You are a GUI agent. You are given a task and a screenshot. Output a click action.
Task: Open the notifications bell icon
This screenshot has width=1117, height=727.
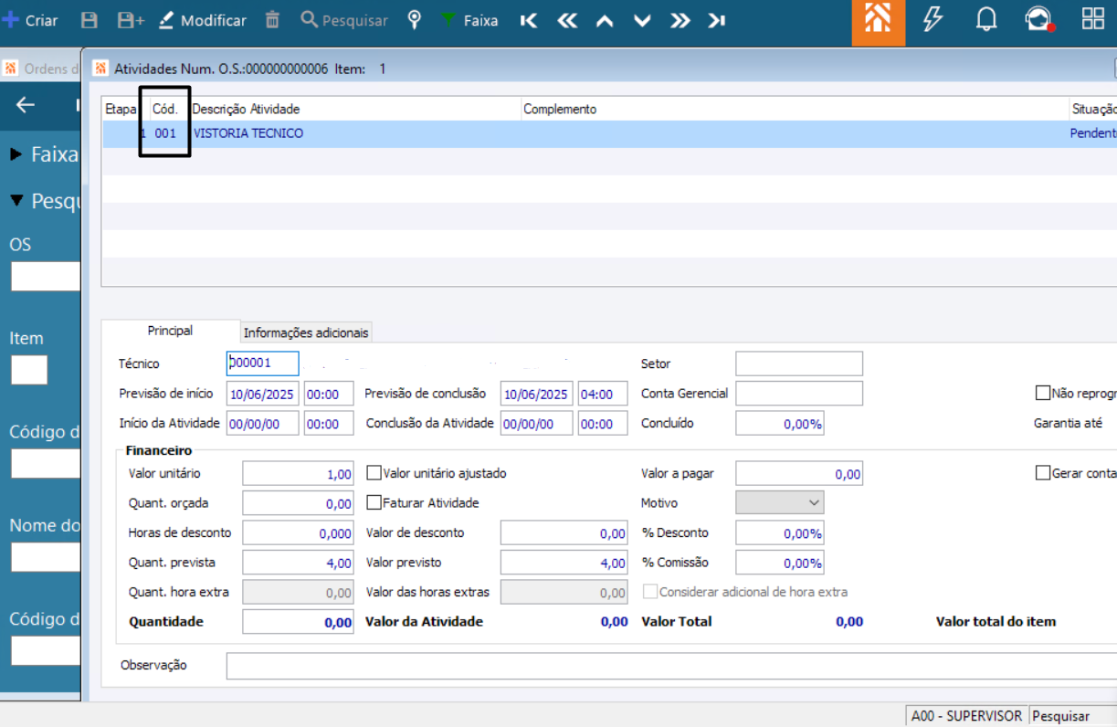point(986,20)
